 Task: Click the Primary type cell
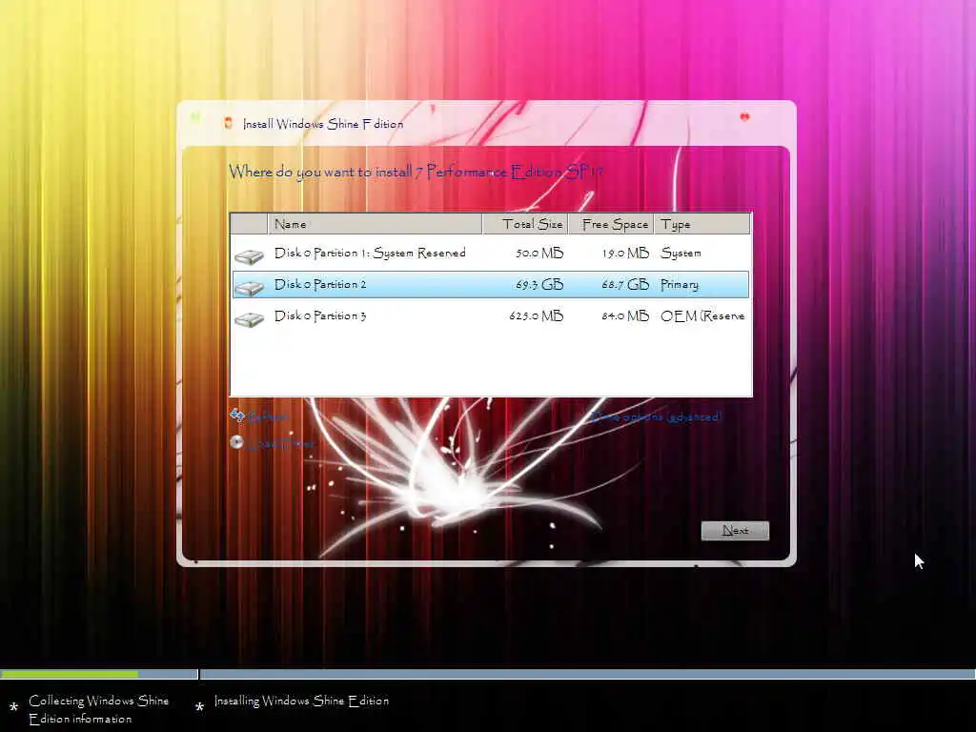point(679,285)
